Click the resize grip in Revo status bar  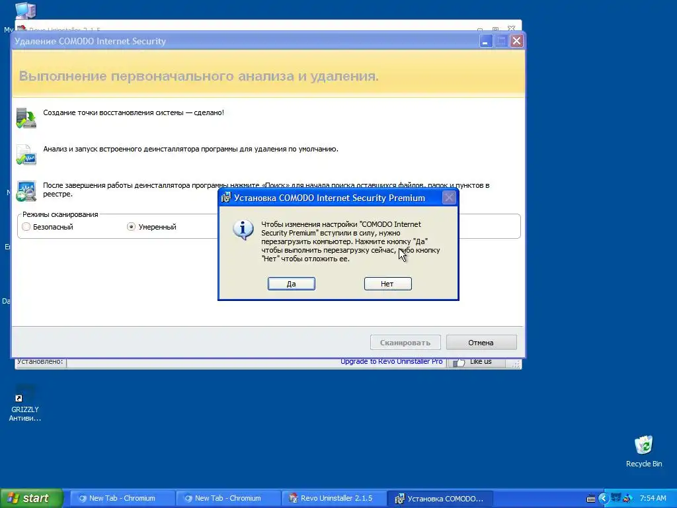coord(516,364)
